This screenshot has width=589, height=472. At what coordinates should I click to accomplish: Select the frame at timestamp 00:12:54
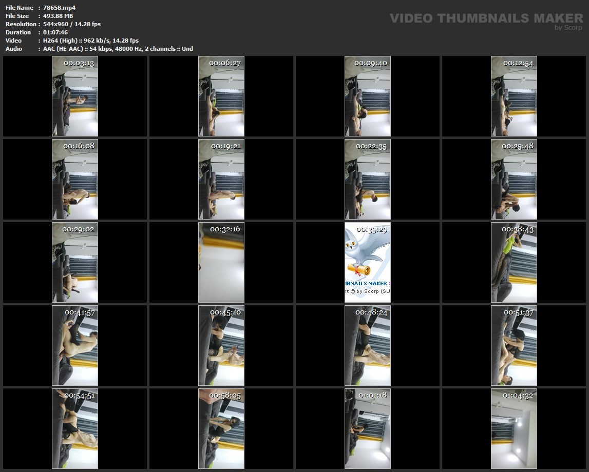coord(514,96)
